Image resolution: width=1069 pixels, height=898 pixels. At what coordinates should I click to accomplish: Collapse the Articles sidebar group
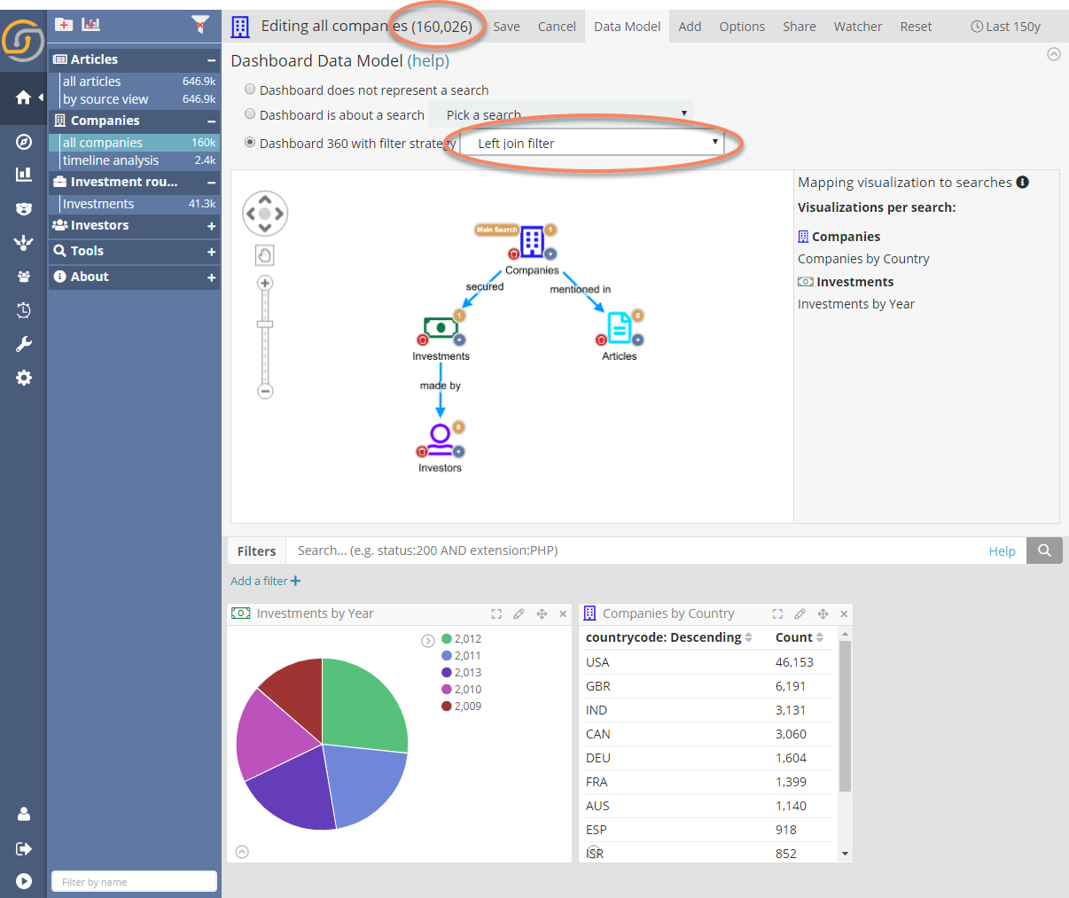click(211, 59)
